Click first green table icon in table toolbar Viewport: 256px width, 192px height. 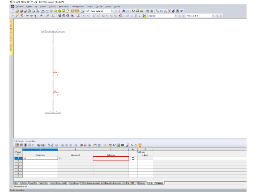tap(17, 145)
